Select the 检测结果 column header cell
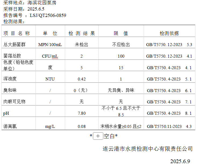 click(82, 33)
